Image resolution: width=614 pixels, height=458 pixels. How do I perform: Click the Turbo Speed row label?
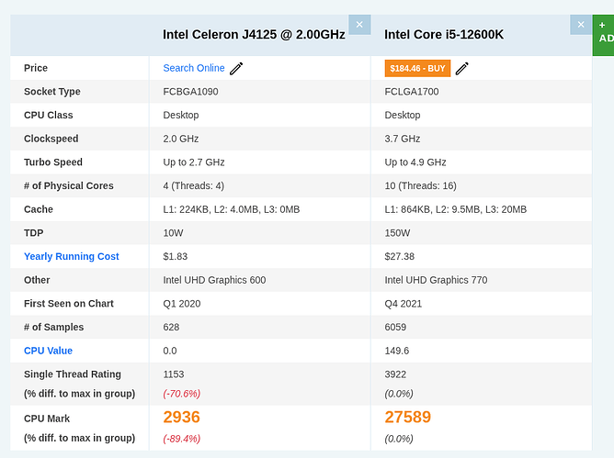pos(53,162)
